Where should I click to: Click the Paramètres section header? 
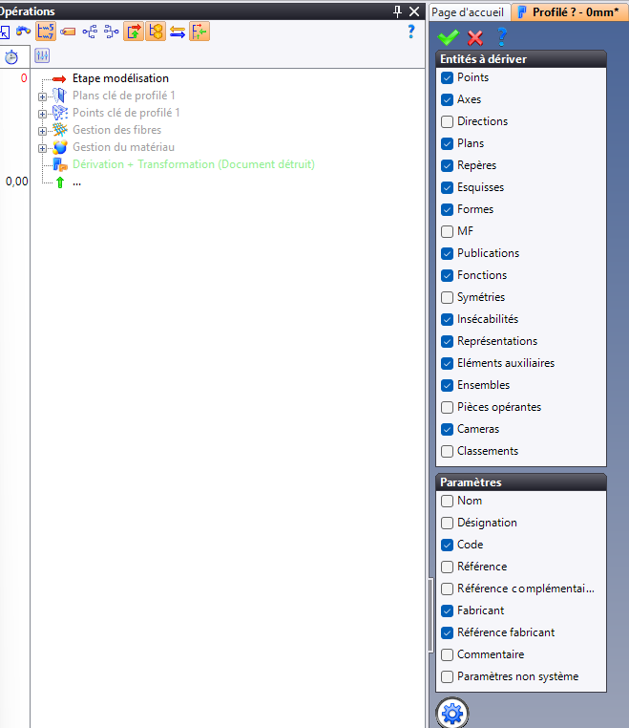pyautogui.click(x=521, y=482)
